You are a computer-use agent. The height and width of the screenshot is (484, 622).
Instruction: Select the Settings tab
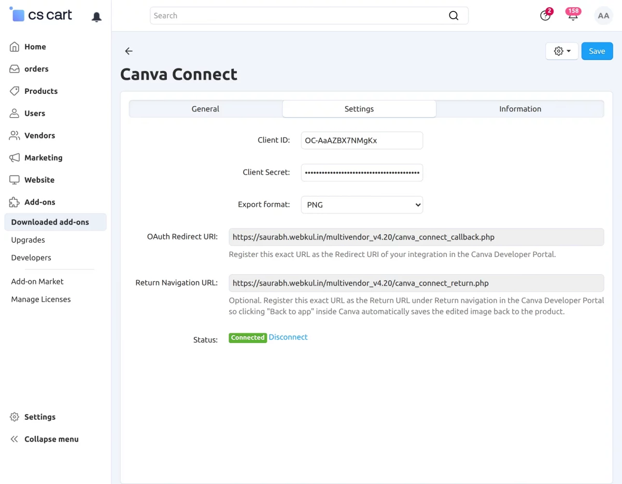[359, 109]
